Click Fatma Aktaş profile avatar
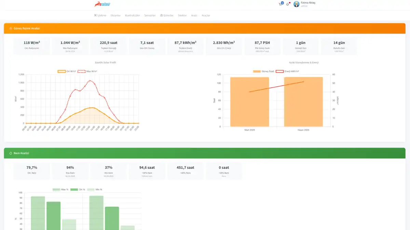410x230 pixels. [296, 4]
